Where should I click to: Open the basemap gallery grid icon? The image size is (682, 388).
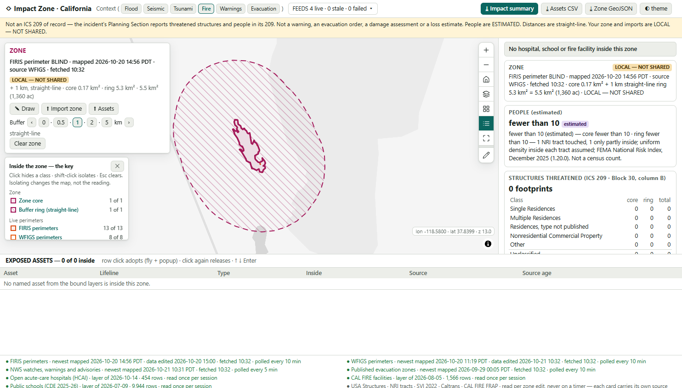[486, 109]
